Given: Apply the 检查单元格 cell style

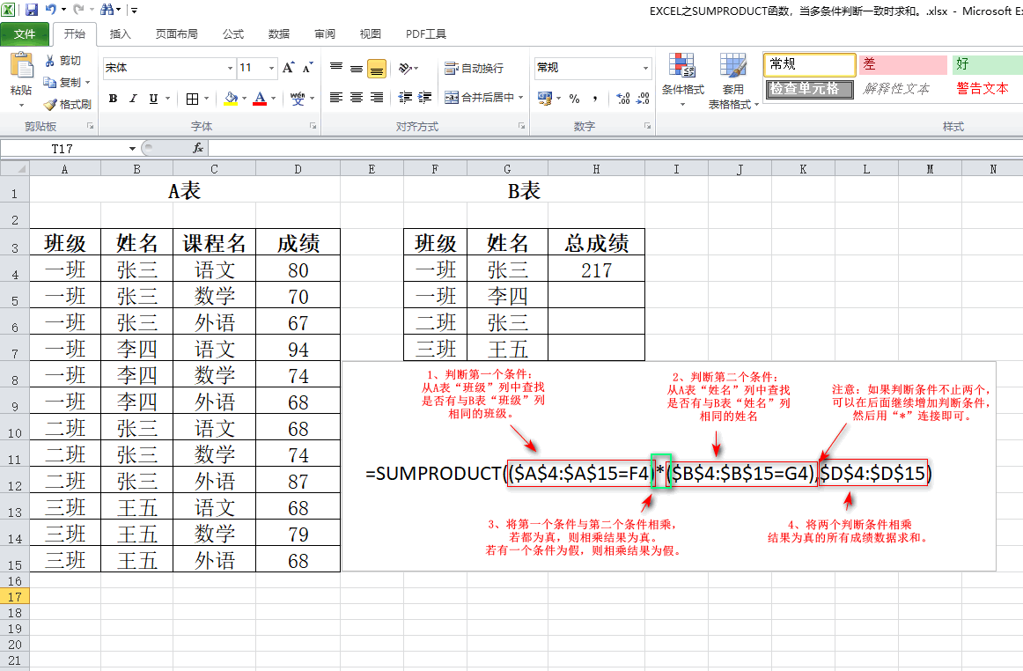Looking at the screenshot, I should [809, 89].
